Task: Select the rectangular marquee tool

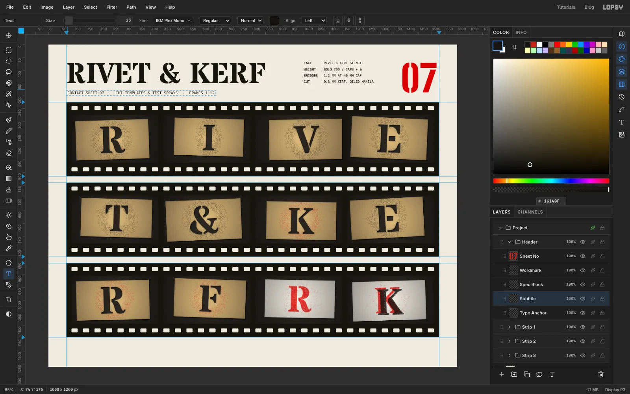Action: point(9,50)
